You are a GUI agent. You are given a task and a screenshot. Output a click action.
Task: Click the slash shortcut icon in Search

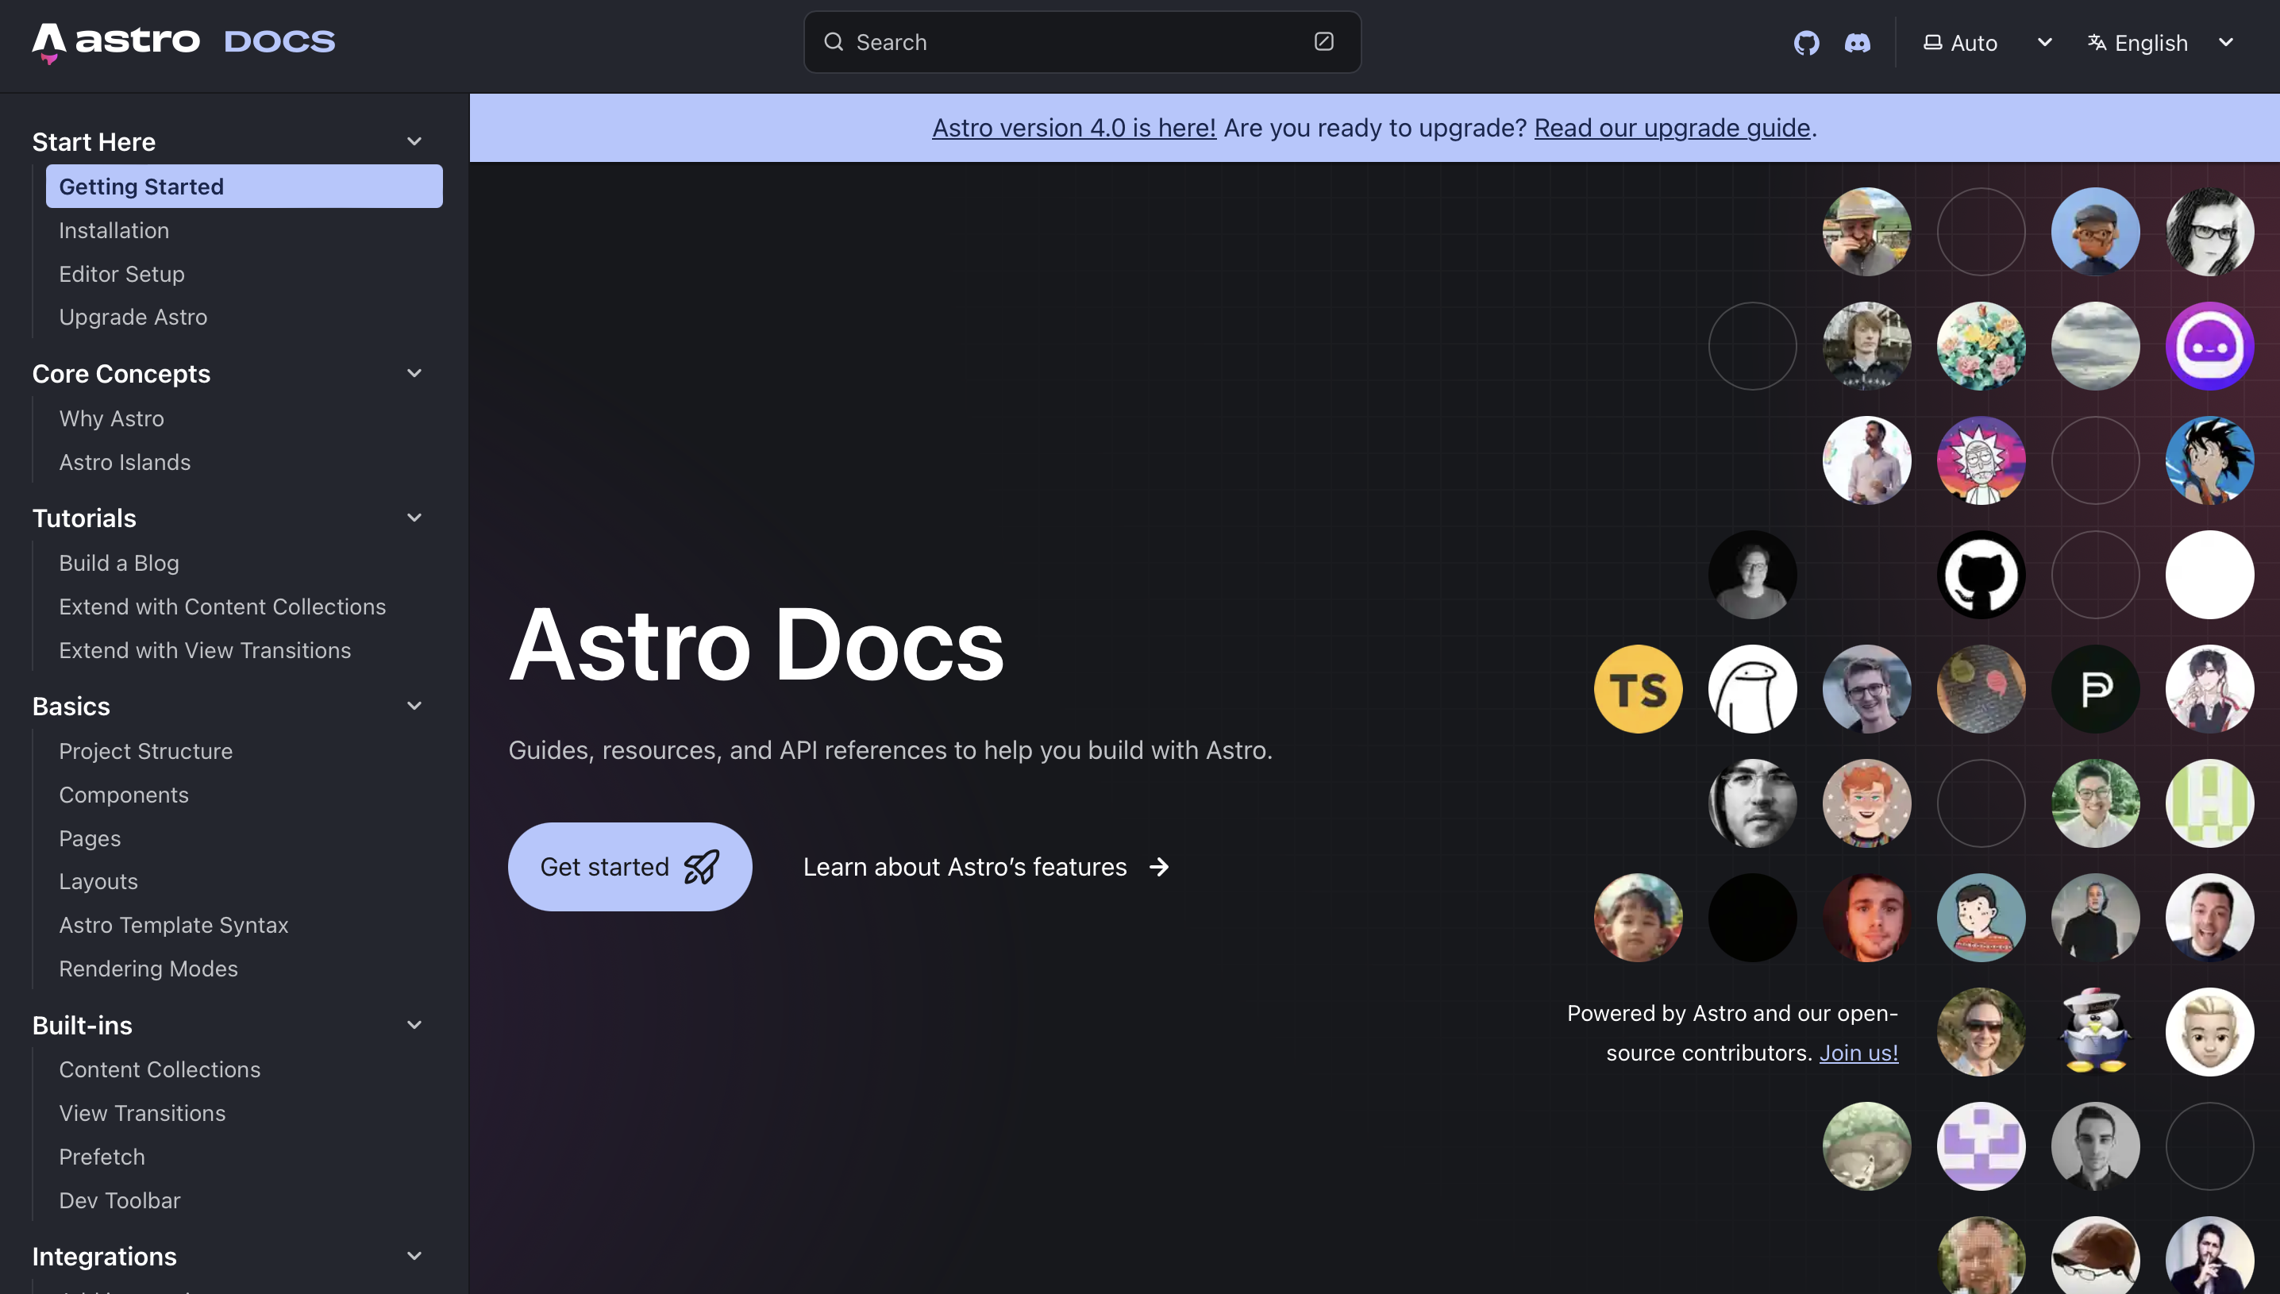point(1324,42)
